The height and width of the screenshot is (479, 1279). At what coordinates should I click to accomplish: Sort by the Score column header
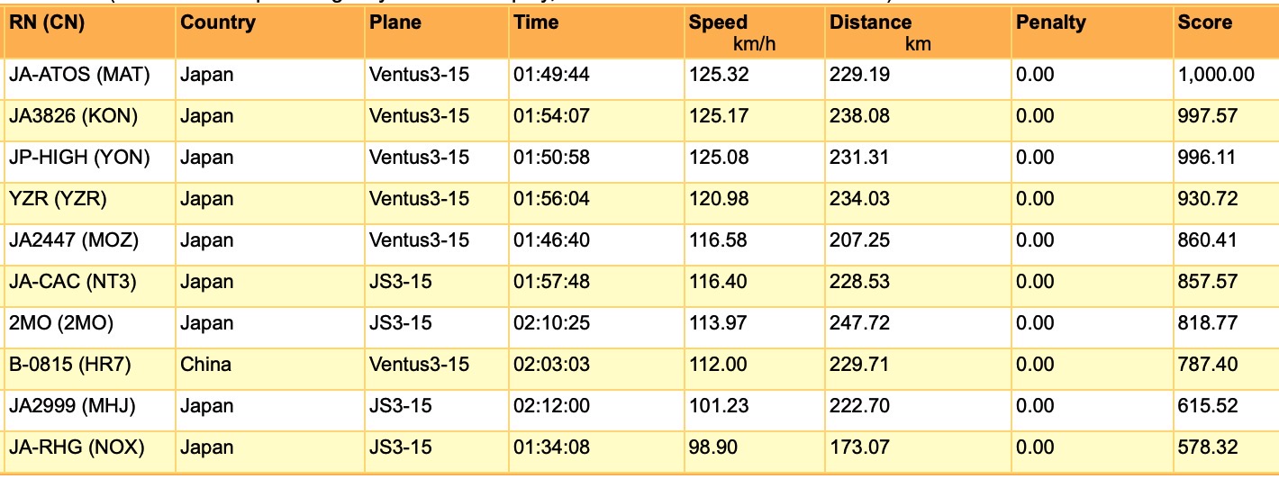pyautogui.click(x=1204, y=23)
